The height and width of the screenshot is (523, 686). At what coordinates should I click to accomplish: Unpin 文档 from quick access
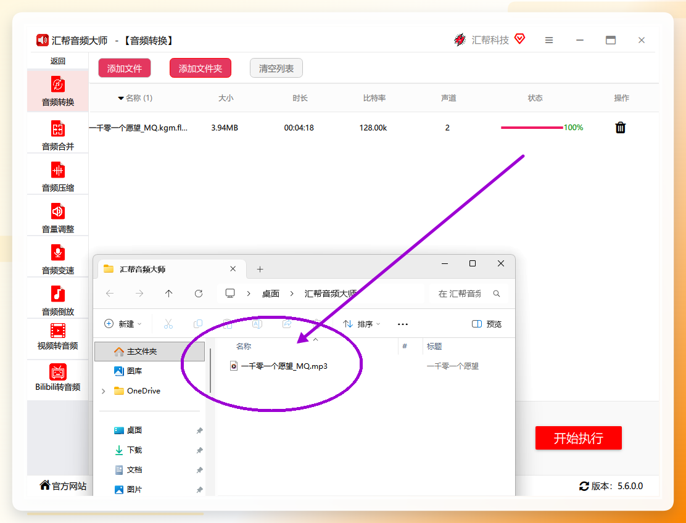click(199, 470)
